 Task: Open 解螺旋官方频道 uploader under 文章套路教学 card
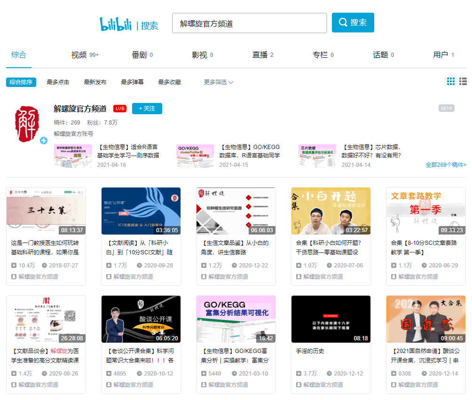click(418, 276)
